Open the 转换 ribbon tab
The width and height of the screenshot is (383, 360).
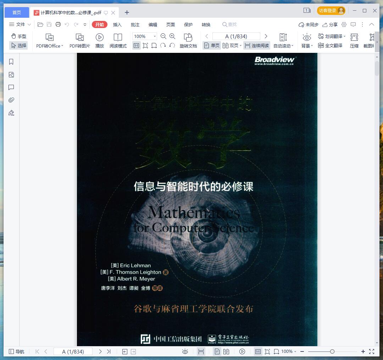206,24
